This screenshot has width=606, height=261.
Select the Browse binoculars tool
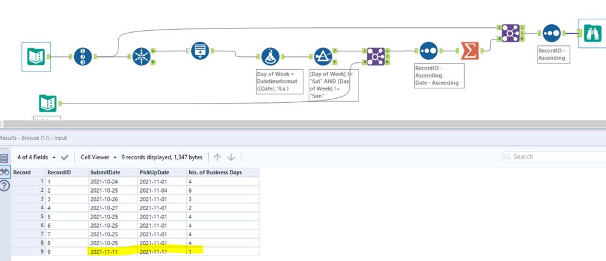[593, 33]
